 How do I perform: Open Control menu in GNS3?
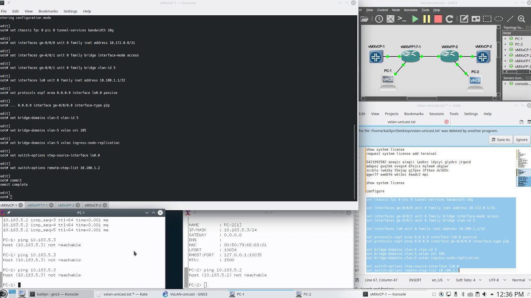point(382,10)
